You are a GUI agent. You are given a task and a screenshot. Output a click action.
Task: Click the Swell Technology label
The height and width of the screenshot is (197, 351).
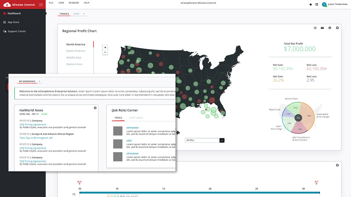tap(276, 128)
